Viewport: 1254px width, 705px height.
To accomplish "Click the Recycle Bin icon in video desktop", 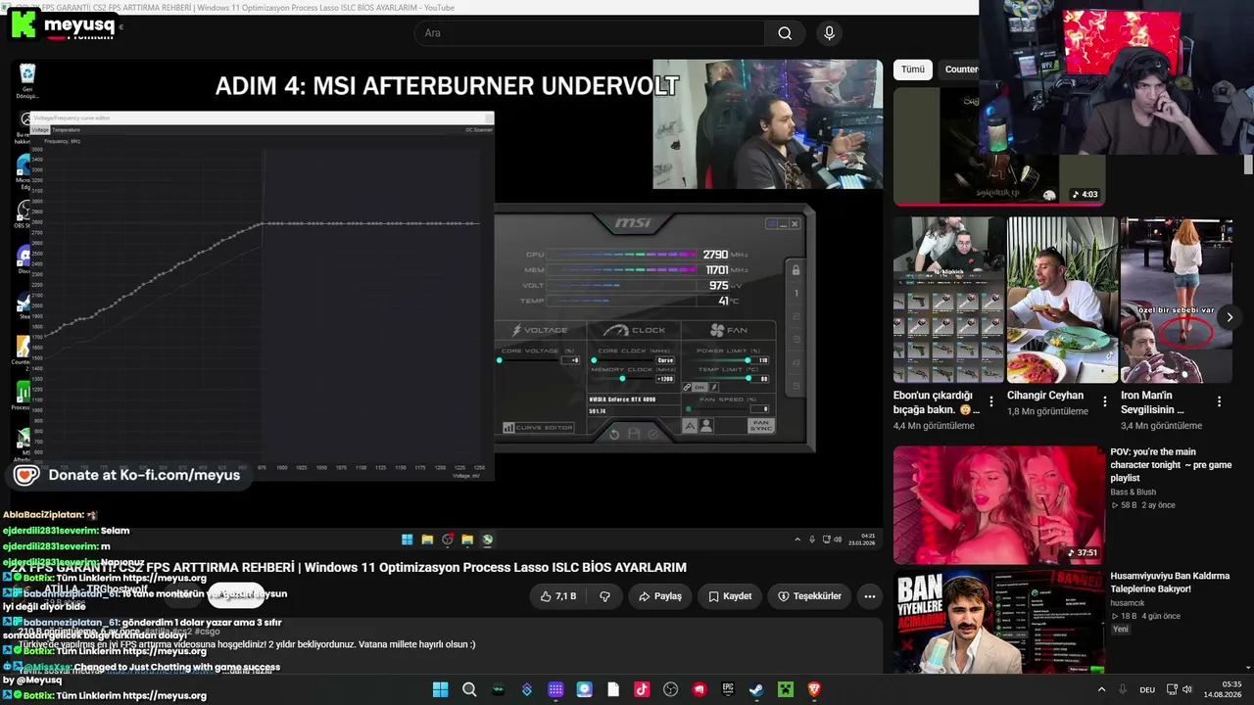I will [27, 73].
